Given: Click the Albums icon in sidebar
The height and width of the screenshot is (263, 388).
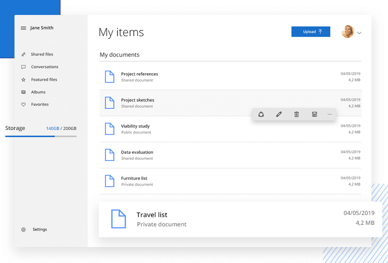Looking at the screenshot, I should click(x=23, y=92).
